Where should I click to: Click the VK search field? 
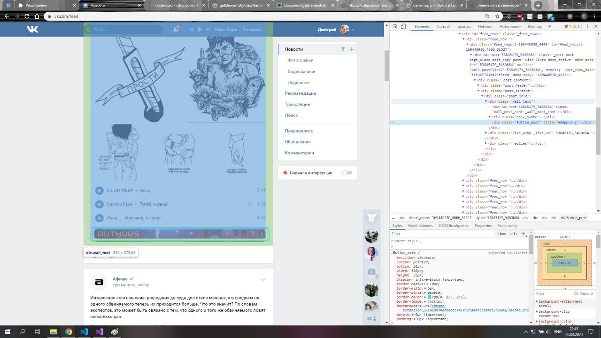coord(123,30)
